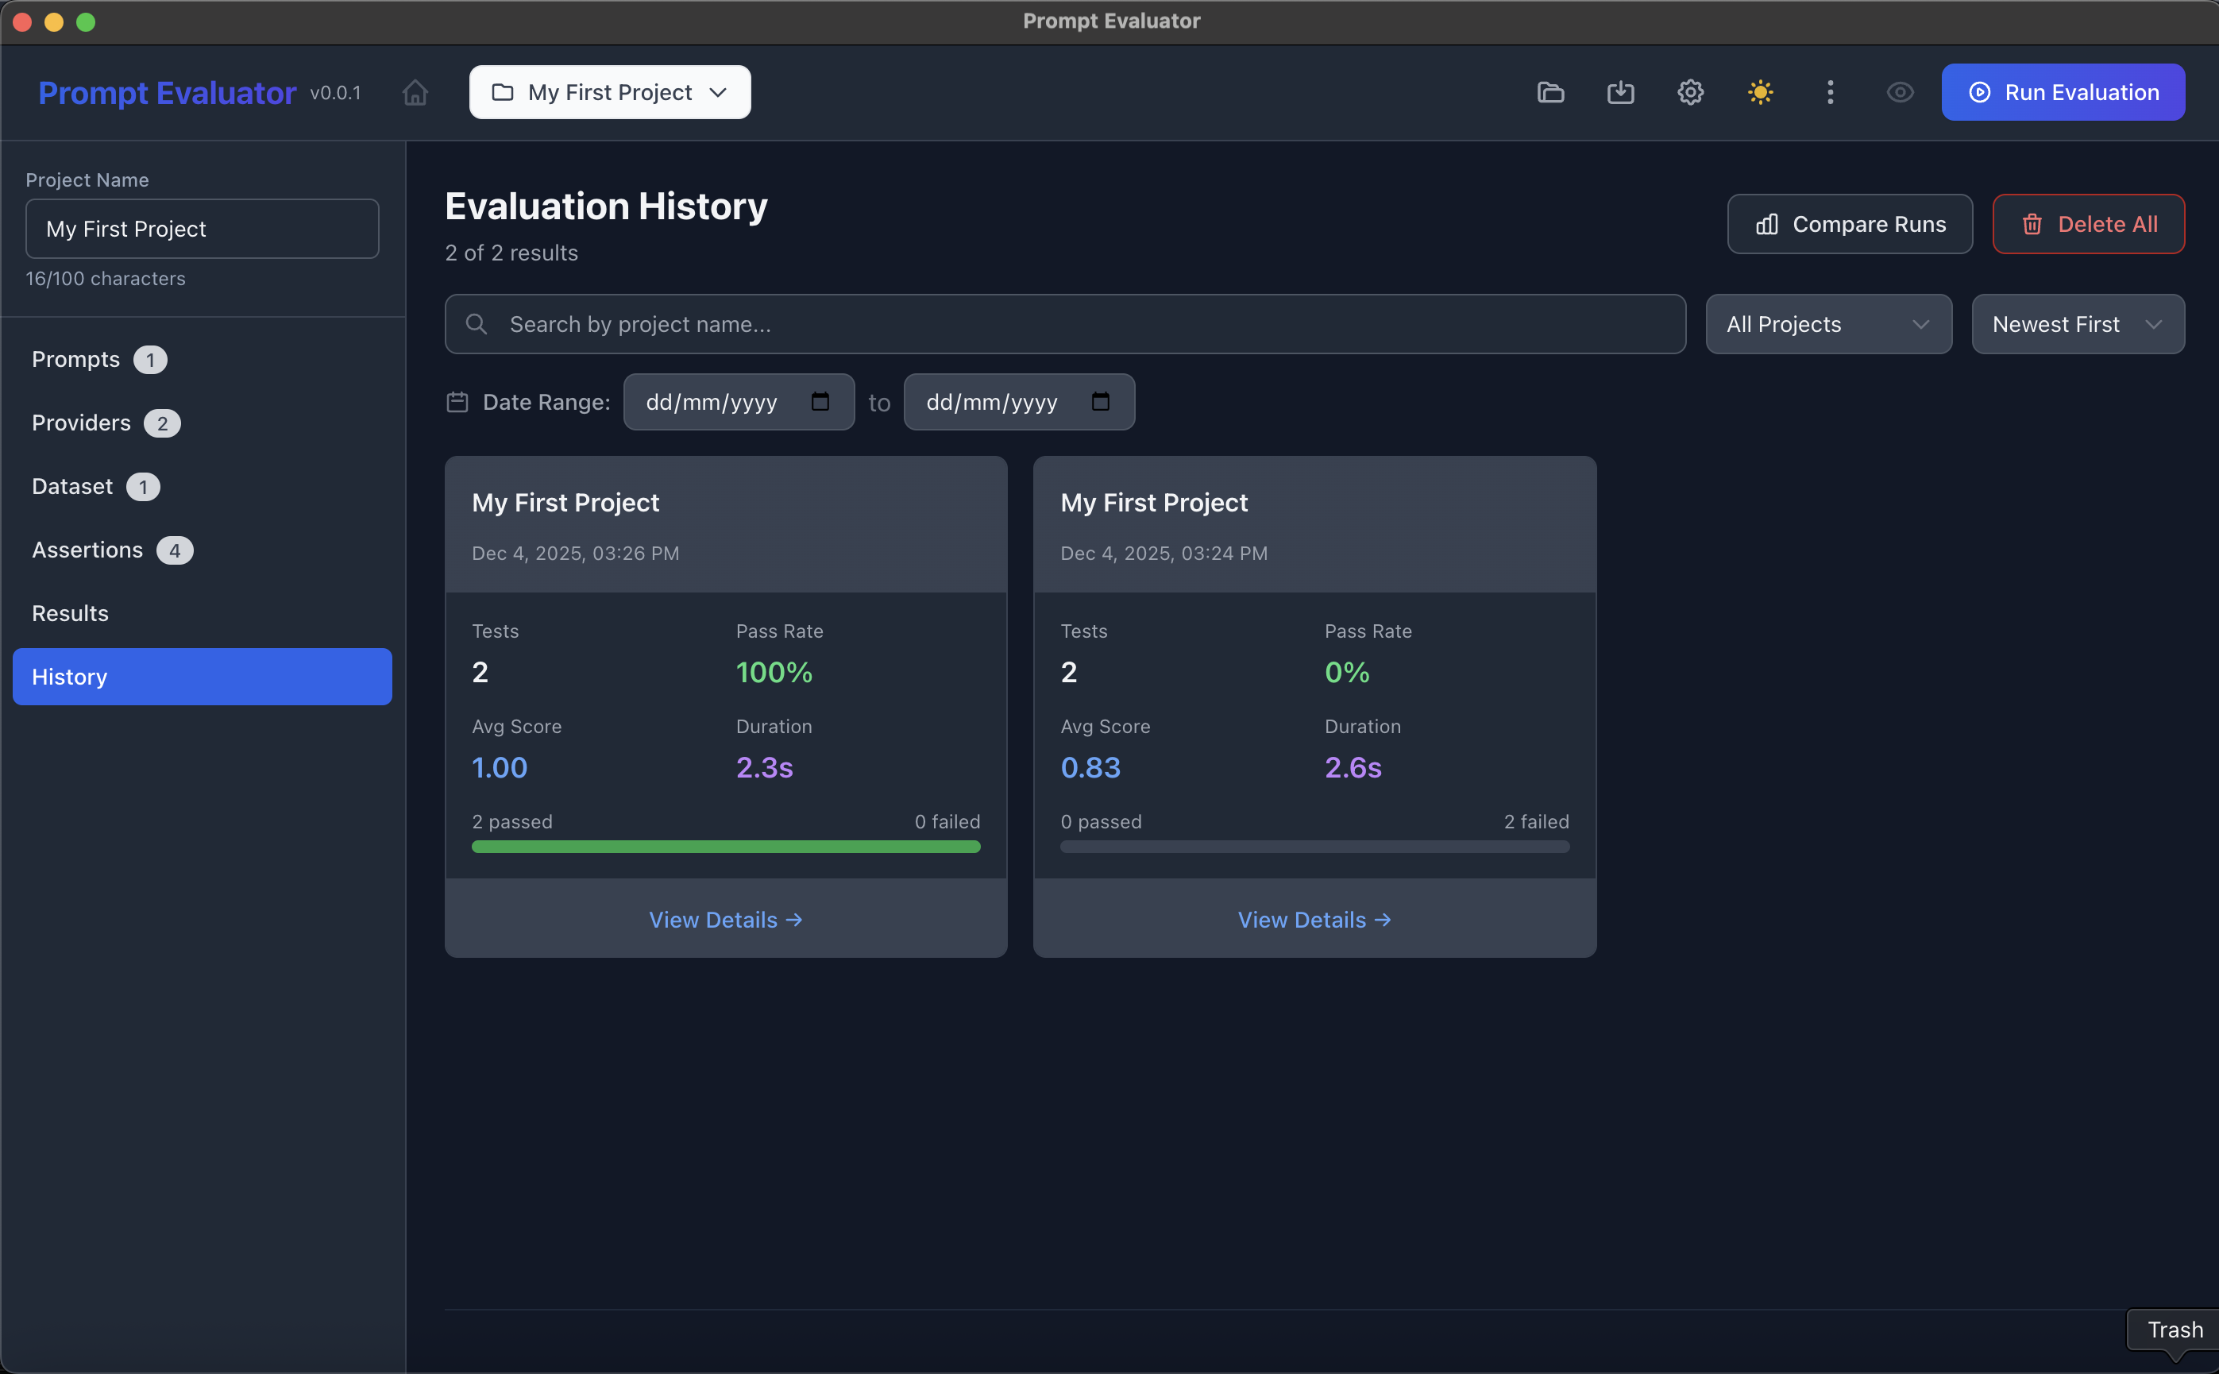Go to the Assertions section
2219x1374 pixels.
pos(87,550)
